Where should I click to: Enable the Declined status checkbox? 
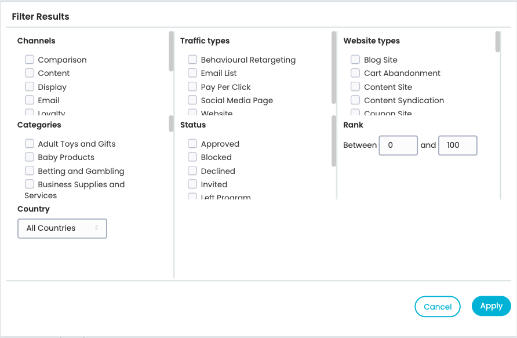pos(192,171)
